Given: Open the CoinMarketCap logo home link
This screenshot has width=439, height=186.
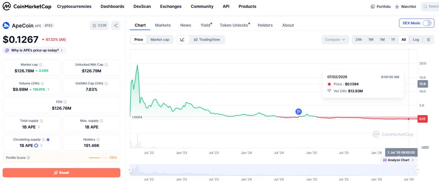Looking at the screenshot, I should pyautogui.click(x=27, y=6).
